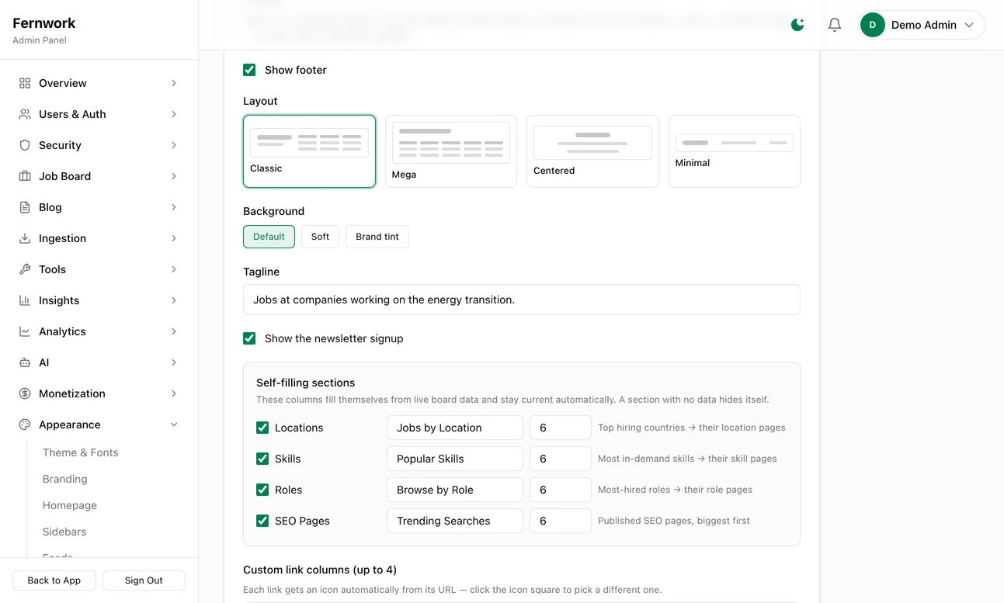Viewport: 1004px width, 603px height.
Task: Click the Demo Admin avatar circle
Action: pos(873,25)
